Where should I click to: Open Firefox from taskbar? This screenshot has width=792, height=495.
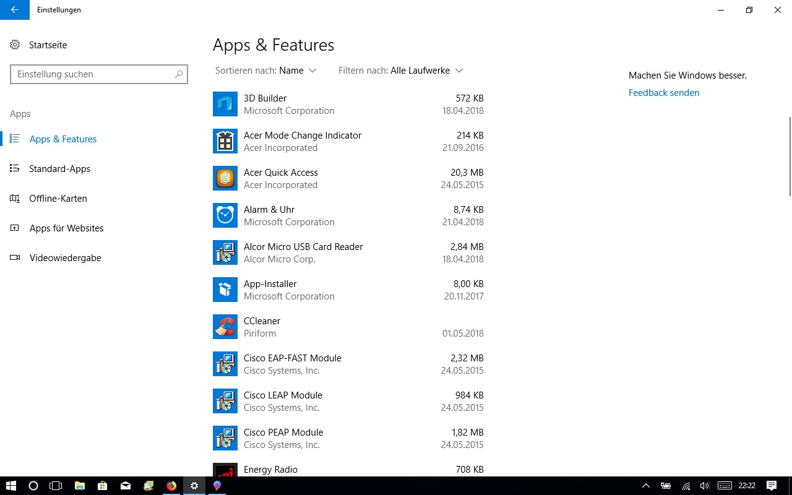(x=171, y=486)
